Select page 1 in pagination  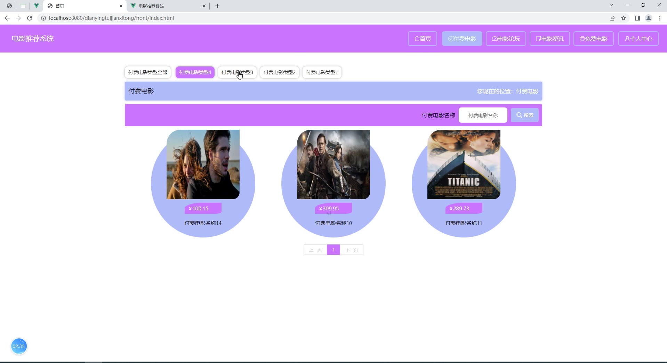point(333,250)
